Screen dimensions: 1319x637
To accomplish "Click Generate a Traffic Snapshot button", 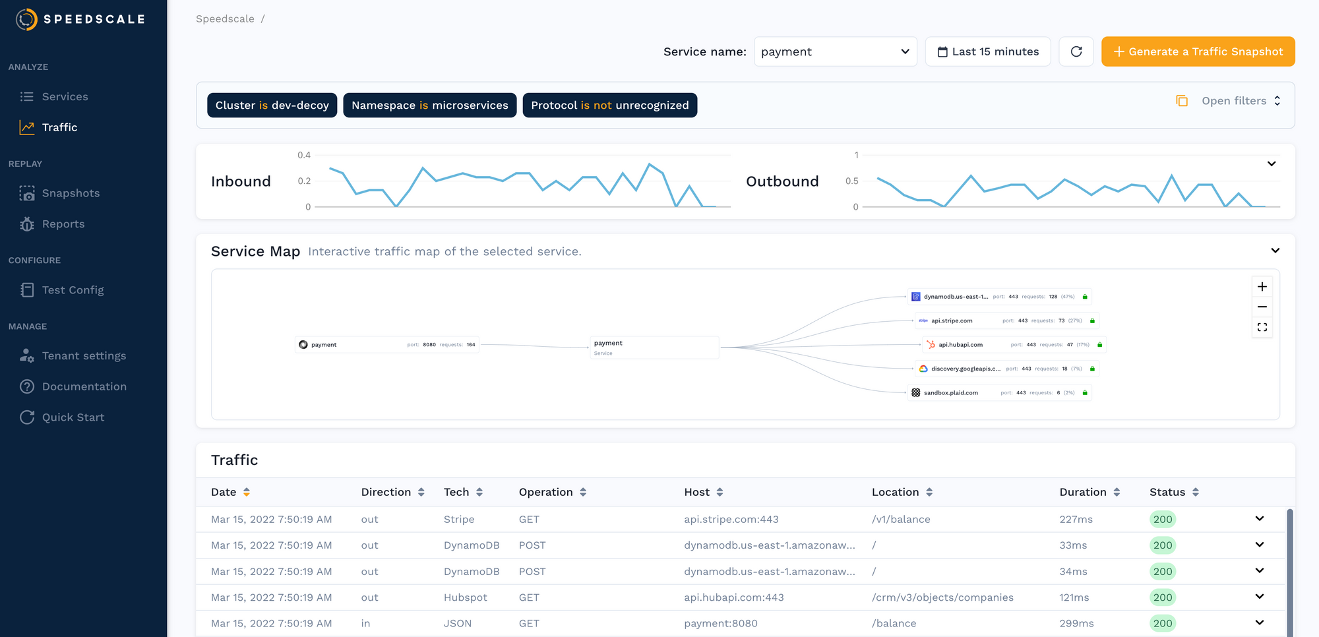I will [1198, 51].
